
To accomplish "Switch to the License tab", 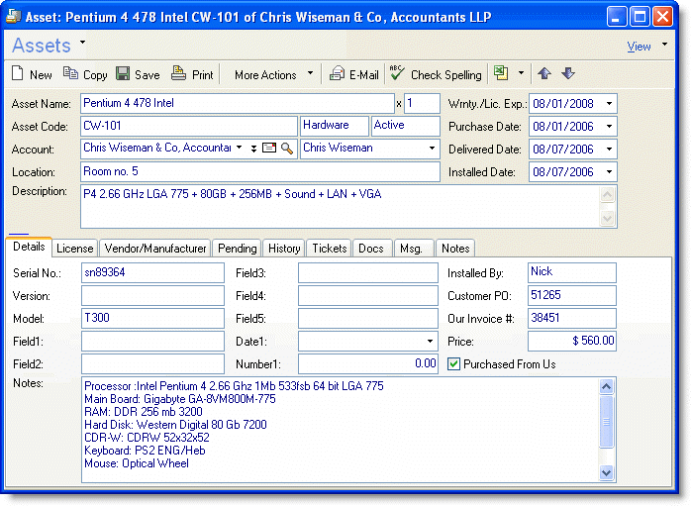I will click(75, 249).
